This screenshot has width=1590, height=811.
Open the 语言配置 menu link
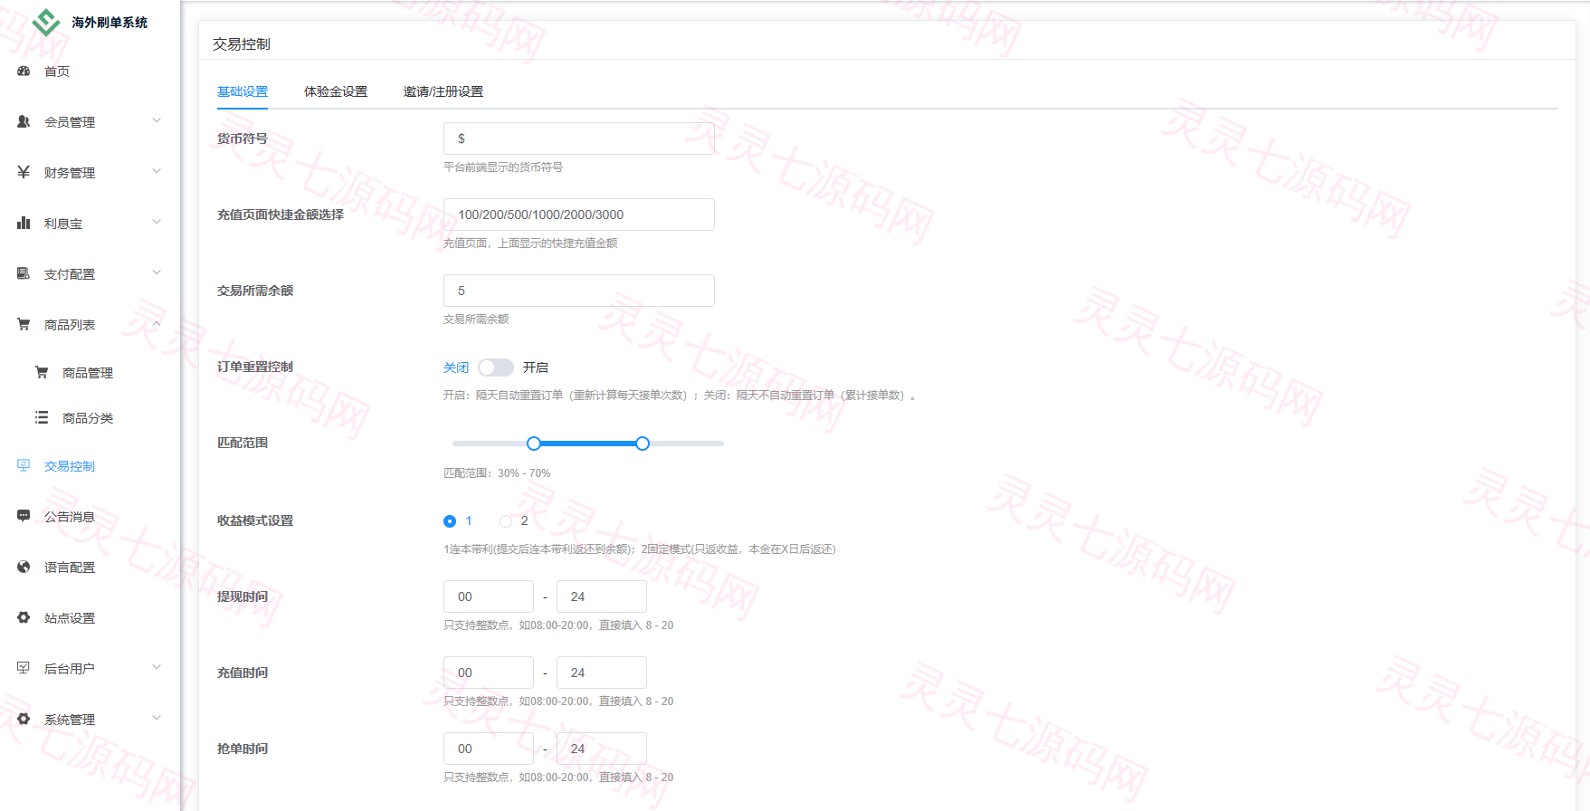tap(70, 568)
